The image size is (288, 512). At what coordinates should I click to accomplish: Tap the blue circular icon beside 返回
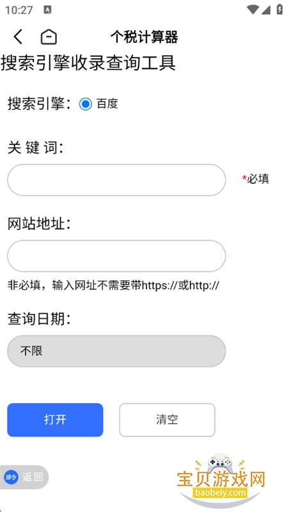tap(11, 477)
